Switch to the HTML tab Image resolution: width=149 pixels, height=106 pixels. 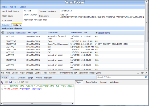[x=5, y=78]
